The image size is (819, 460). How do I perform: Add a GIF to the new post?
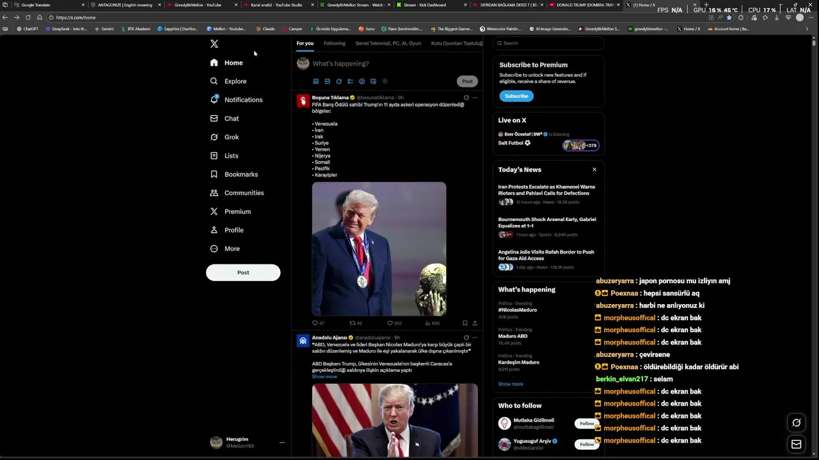click(x=327, y=82)
